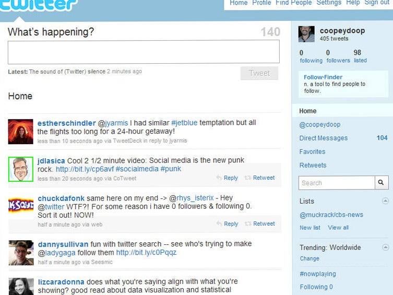
Task: Click the 405 tweets count text
Action: tap(334, 39)
